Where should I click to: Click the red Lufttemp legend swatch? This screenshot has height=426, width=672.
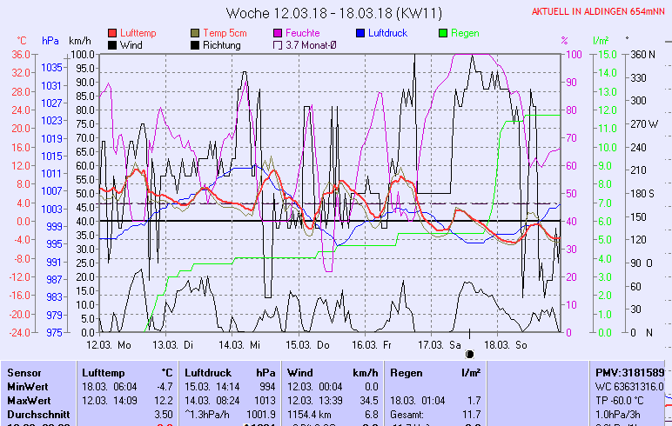[x=112, y=33]
